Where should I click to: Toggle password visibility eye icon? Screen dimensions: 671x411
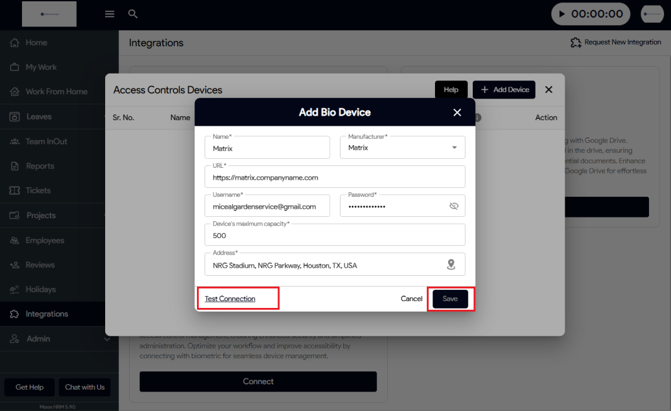click(x=454, y=206)
